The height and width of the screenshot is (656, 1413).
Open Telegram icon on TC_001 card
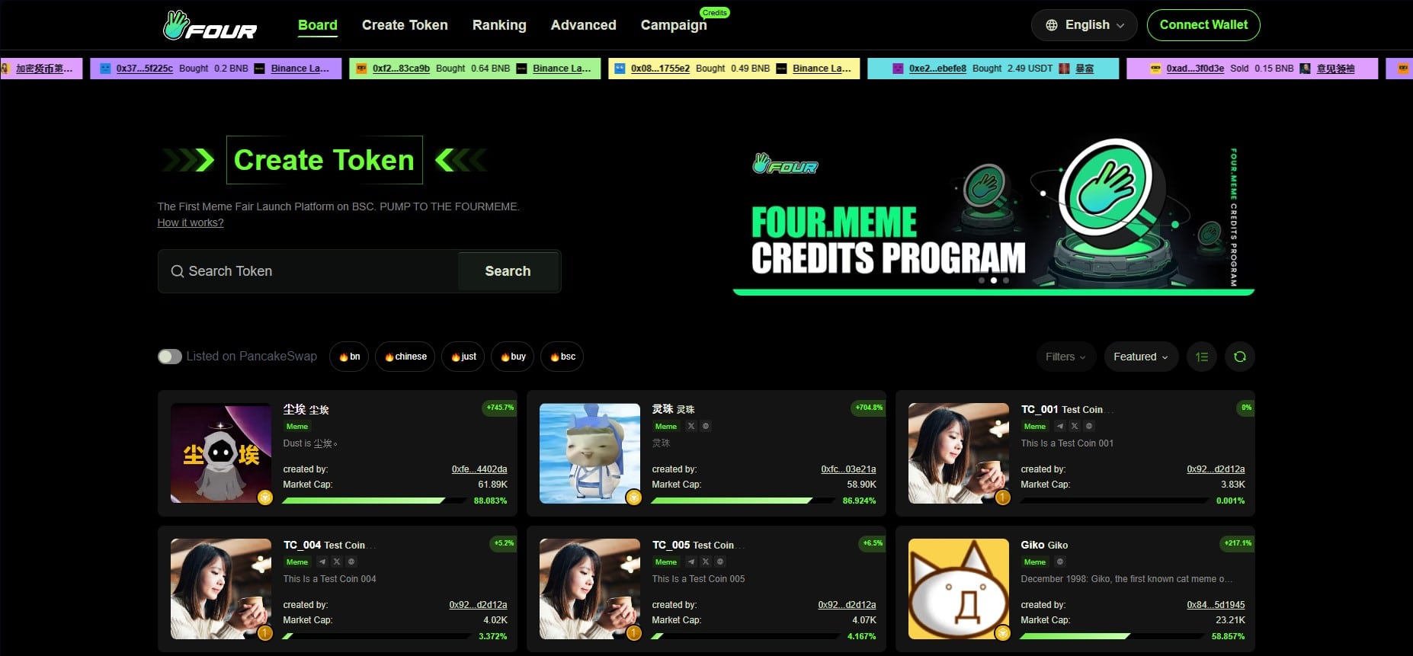1060,427
